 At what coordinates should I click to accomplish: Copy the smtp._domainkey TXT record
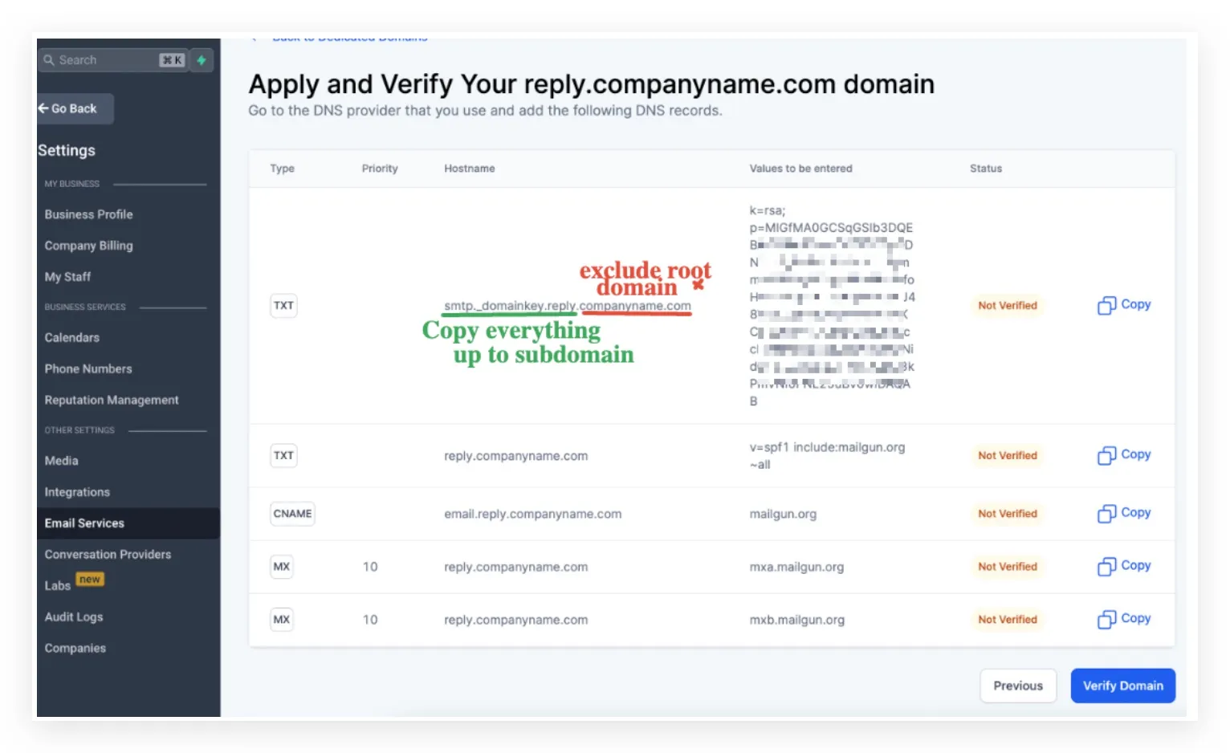1124,305
